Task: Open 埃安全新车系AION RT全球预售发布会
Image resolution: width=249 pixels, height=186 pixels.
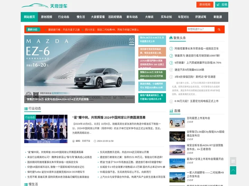Action: 205,147
